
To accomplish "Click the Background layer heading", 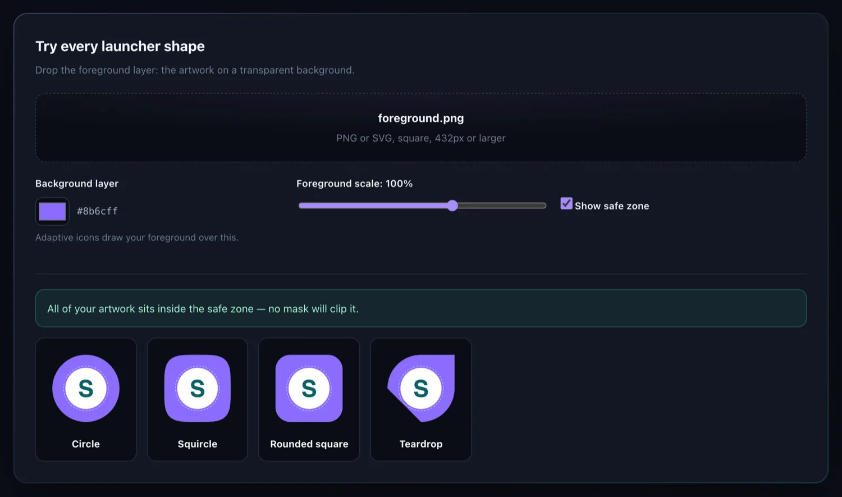I will pyautogui.click(x=77, y=184).
